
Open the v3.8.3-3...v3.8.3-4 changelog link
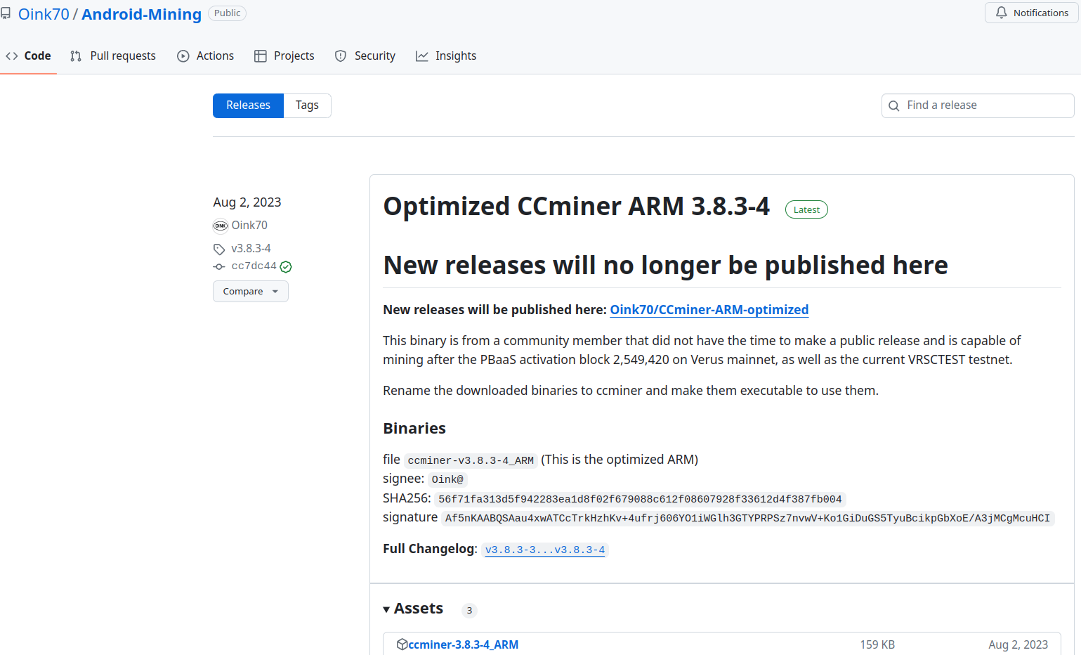(545, 550)
